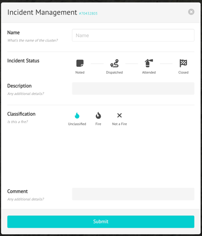This screenshot has height=236, width=202.
Task: Click the Fire classification label text
Action: [x=98, y=124]
